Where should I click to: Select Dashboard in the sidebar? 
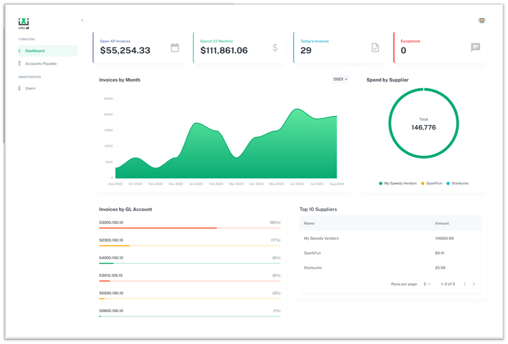click(34, 51)
